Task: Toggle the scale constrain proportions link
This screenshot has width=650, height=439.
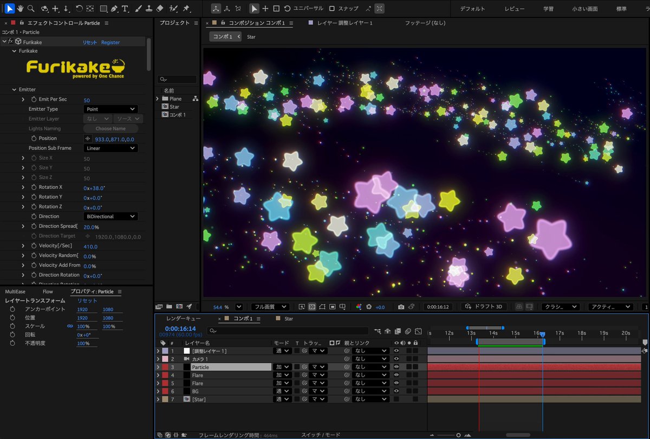Action: point(69,326)
